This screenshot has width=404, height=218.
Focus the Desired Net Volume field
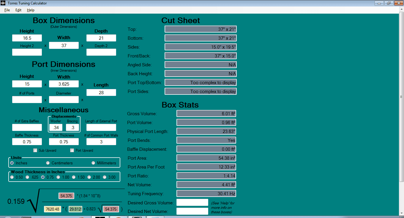click(192, 211)
